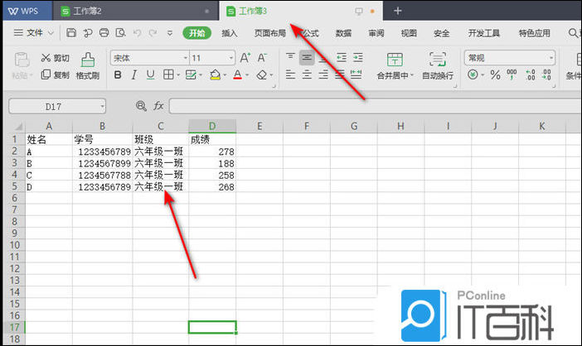This screenshot has width=582, height=346.
Task: Open font size dropdown 11
Action: [230, 58]
